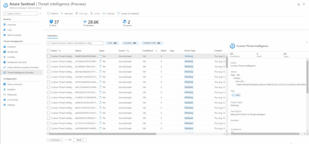Click the row with value 1ADF080F08572480F8

pos(136,128)
